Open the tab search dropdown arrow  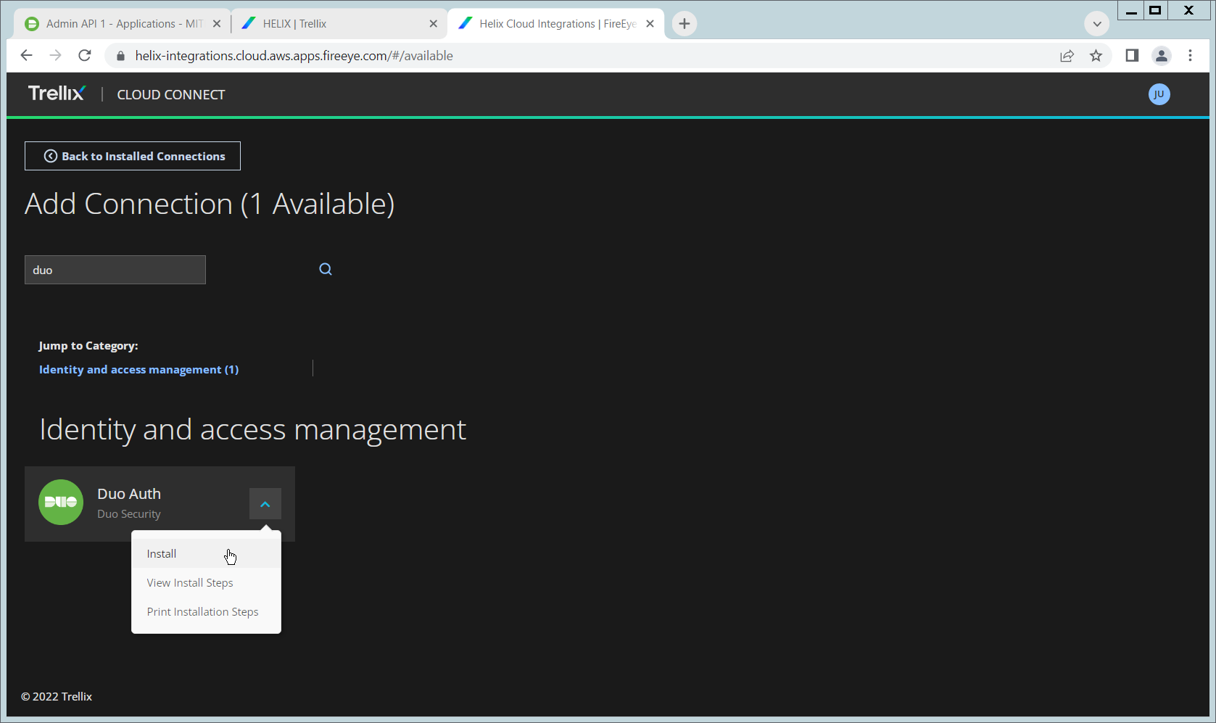pos(1096,24)
